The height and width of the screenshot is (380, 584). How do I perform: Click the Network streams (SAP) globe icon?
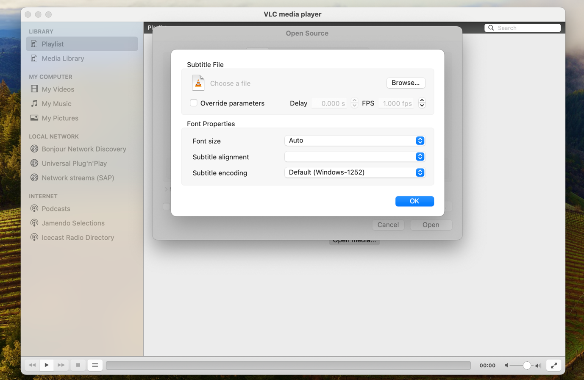click(34, 178)
